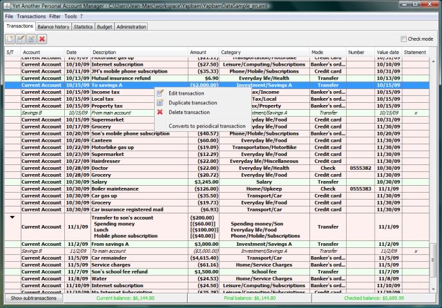Click red X icon beside Delete transaction

[x=160, y=112]
